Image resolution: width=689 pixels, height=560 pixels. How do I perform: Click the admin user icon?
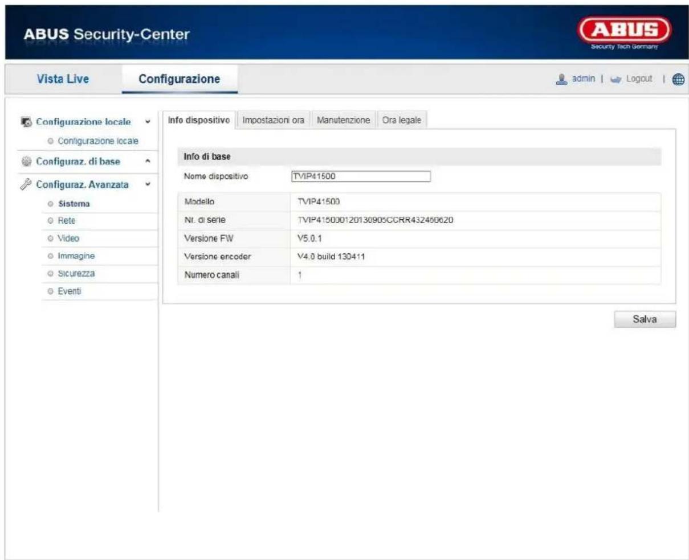click(x=561, y=79)
